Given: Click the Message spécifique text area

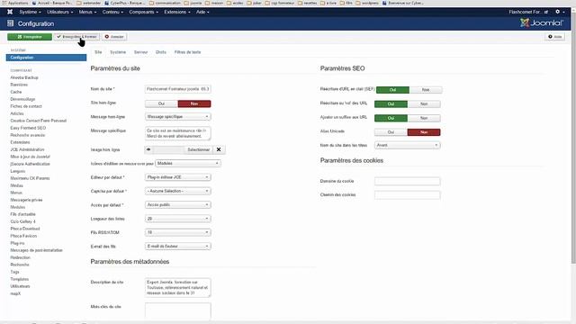Looking at the screenshot, I should [x=178, y=133].
